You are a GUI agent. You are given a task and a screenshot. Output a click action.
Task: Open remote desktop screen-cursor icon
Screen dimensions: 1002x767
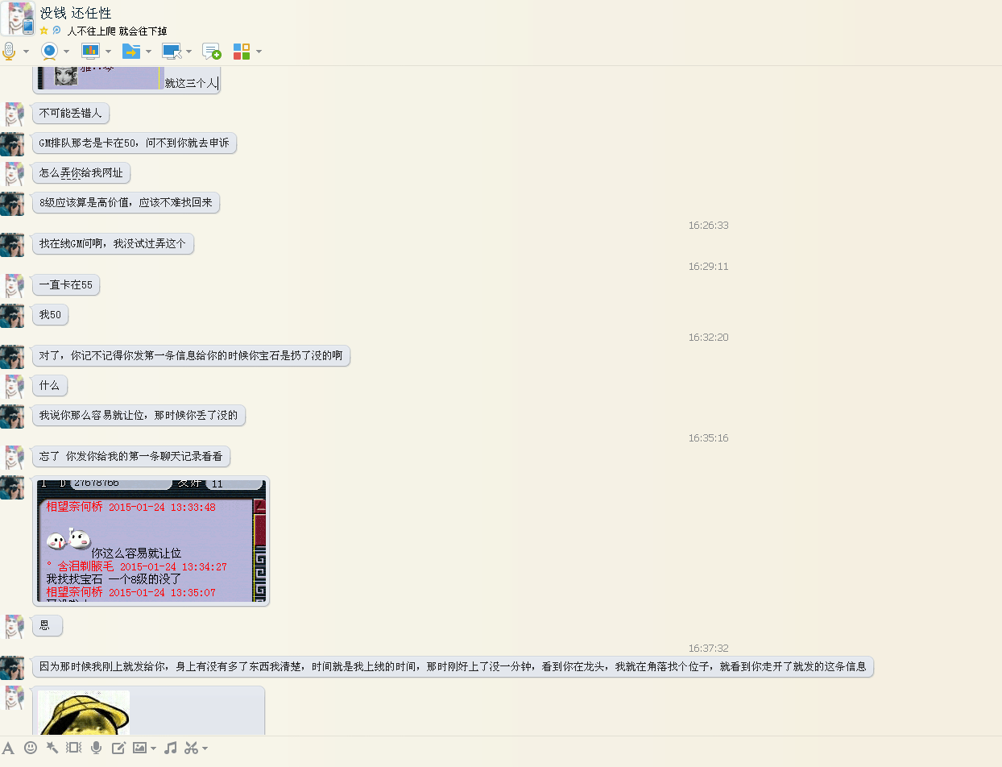point(172,52)
